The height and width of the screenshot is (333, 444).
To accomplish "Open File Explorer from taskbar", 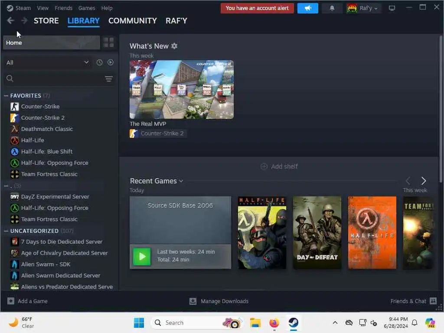I will (x=255, y=323).
